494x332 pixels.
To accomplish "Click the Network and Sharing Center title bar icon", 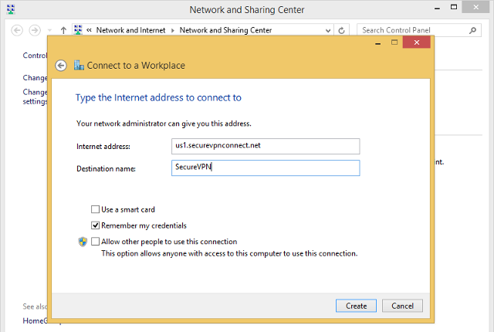I will 11,9.
